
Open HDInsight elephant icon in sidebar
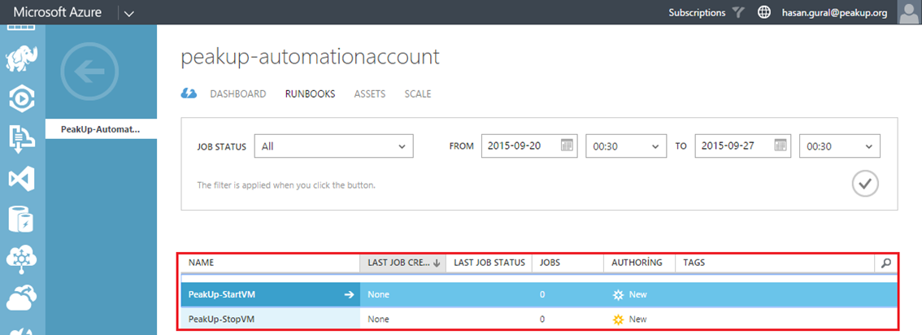(x=22, y=60)
